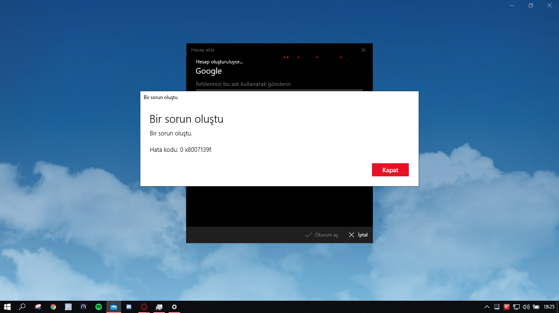The height and width of the screenshot is (313, 559).
Task: Open network status tray icon
Action: tap(516, 306)
